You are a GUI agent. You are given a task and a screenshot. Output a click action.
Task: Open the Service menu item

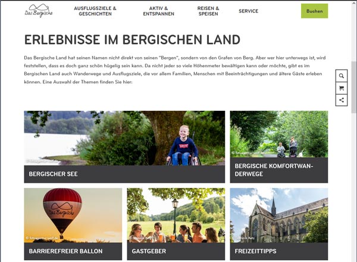248,11
